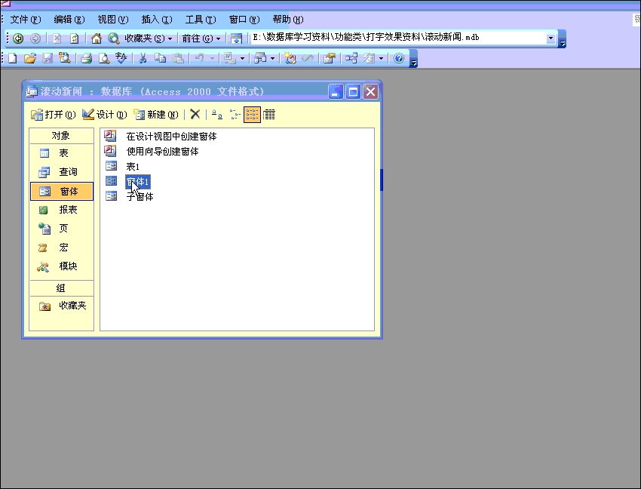Show Properties from the toolbar icon
Viewport: 641px width, 489px height.
tap(329, 59)
